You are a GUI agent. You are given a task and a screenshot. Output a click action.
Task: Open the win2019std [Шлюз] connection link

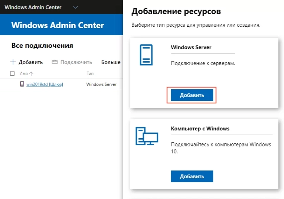click(45, 84)
